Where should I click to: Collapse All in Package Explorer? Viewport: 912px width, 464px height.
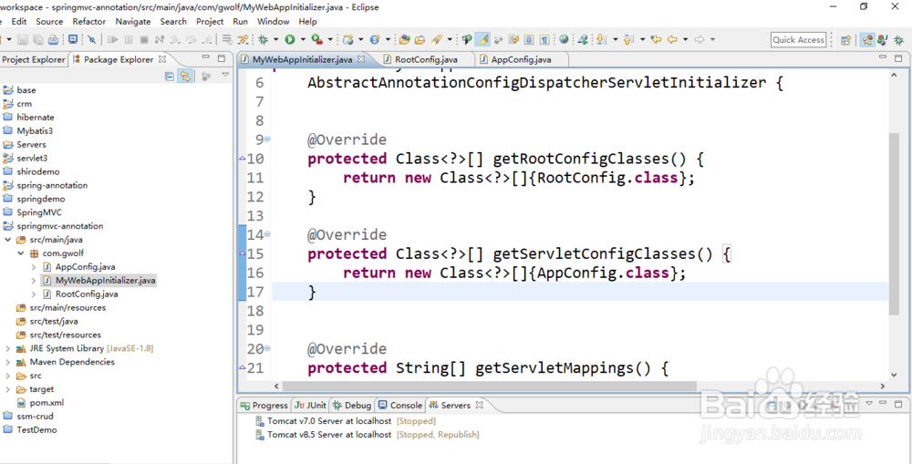click(x=170, y=77)
